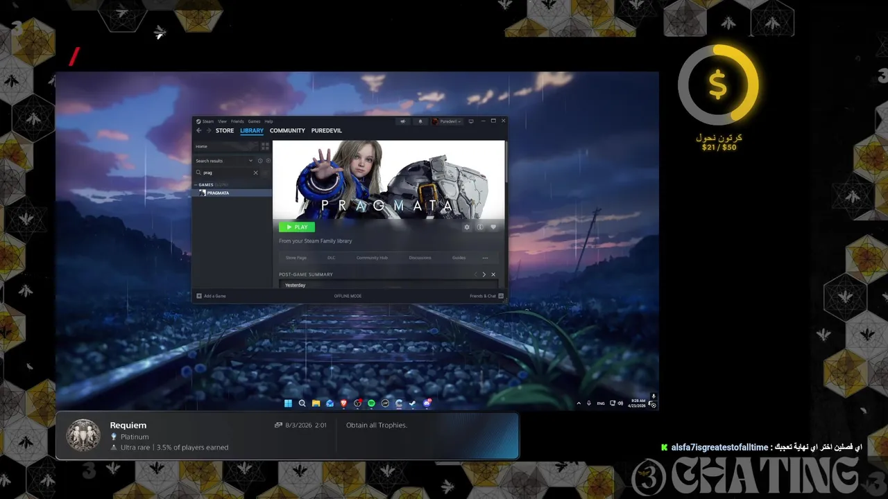
Task: Open Steam announcements megaphone icon
Action: (x=404, y=121)
